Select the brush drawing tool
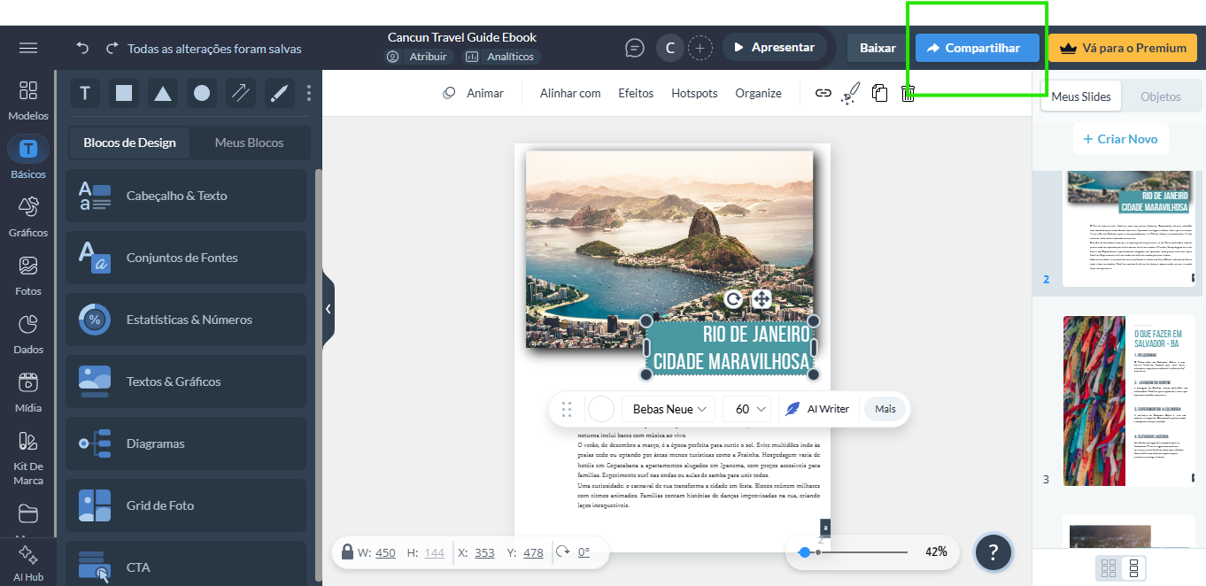 coord(278,93)
